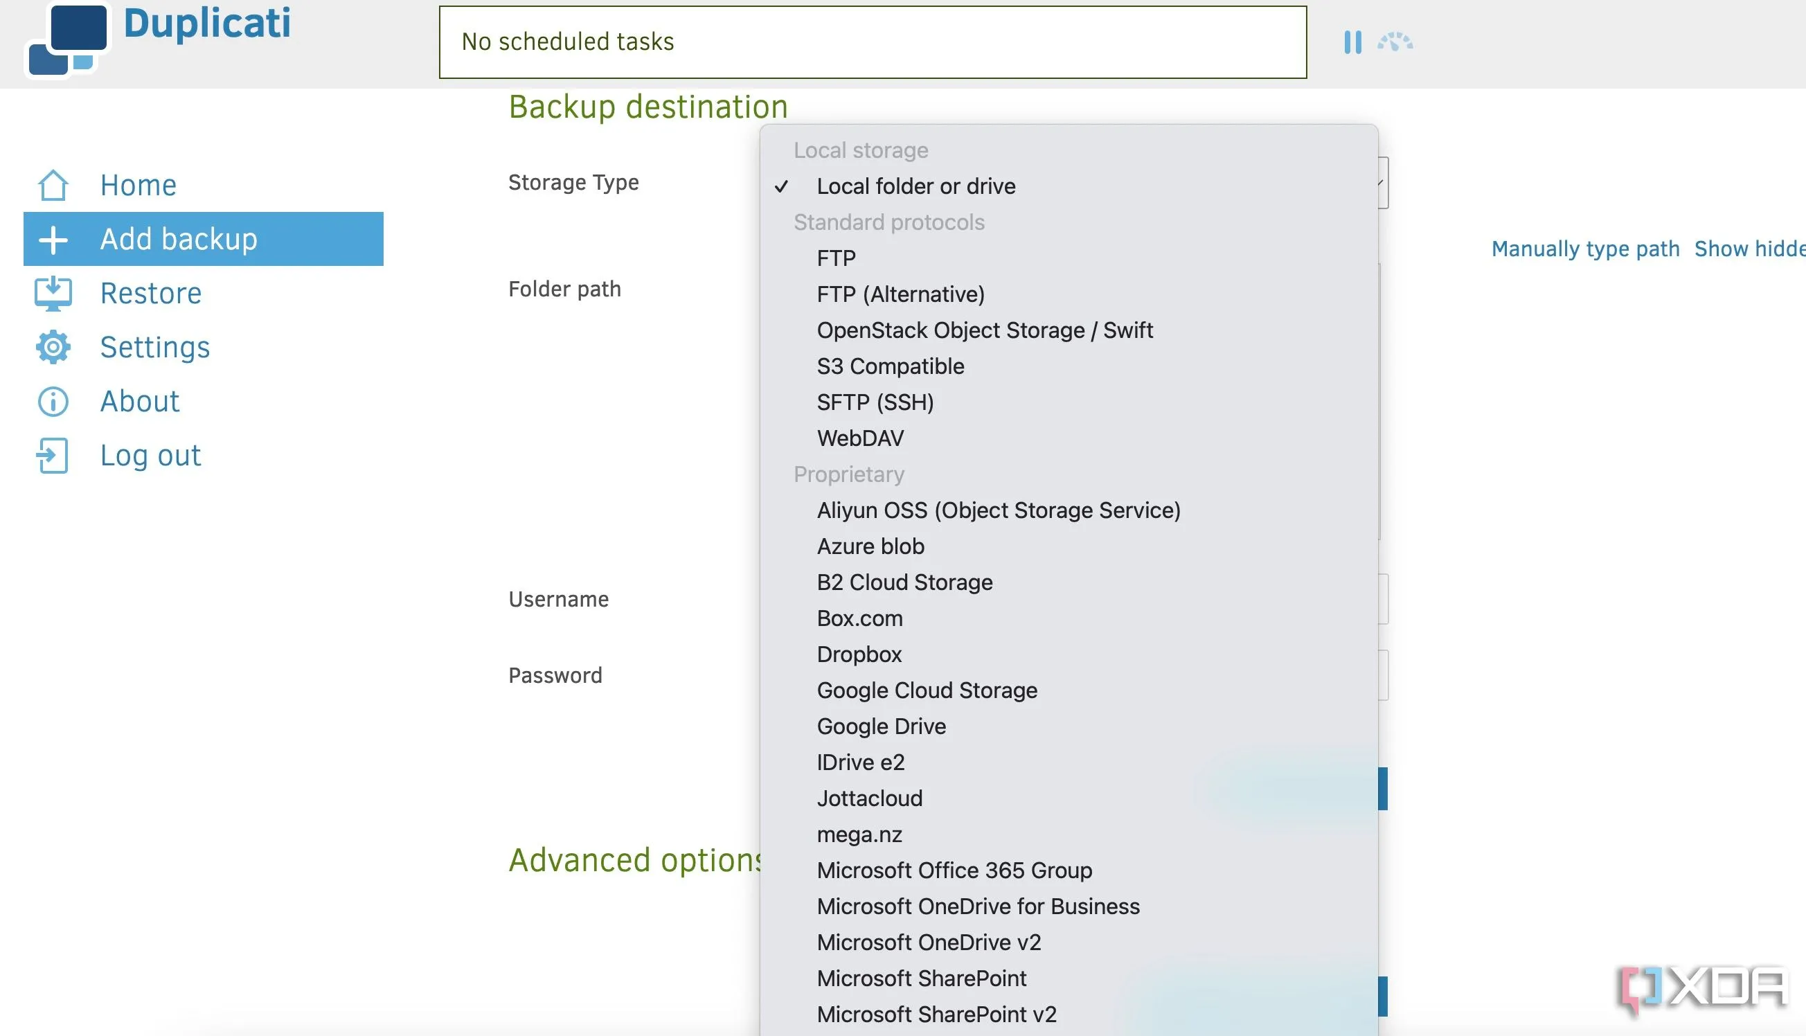Pause scheduled tasks with pause icon
Viewport: 1806px width, 1036px height.
(1352, 42)
